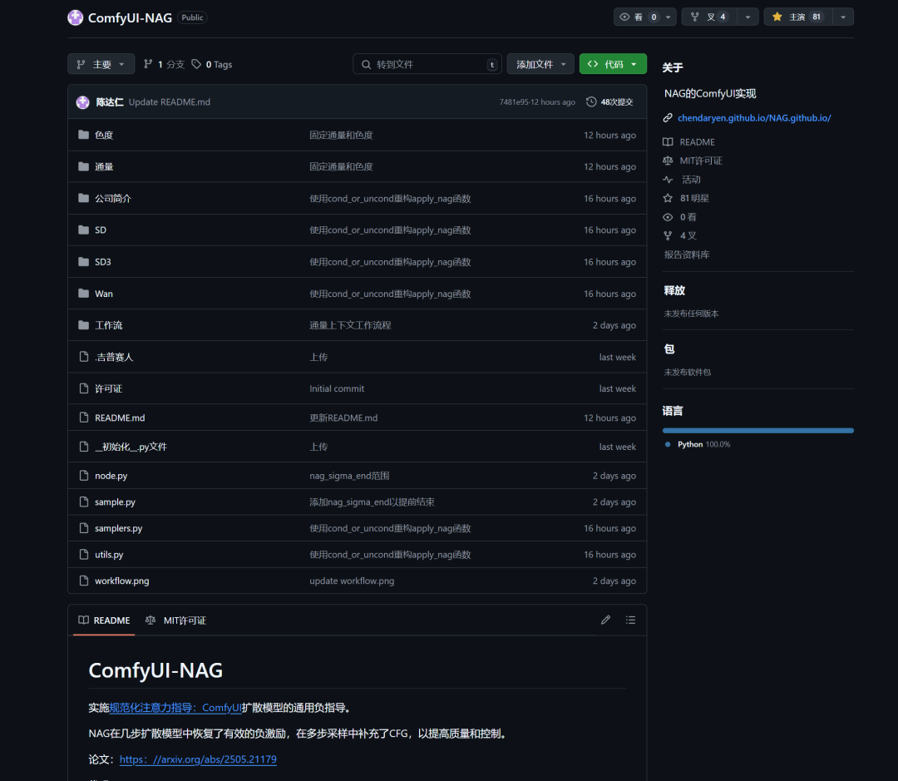
Task: Open the arxiv.org/abs/2505.21179 paper link
Action: pos(198,759)
